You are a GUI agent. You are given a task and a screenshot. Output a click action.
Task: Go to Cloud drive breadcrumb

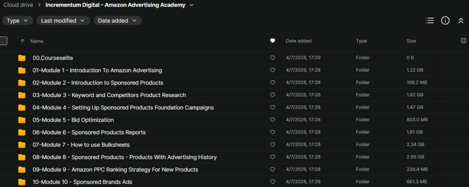point(18,5)
